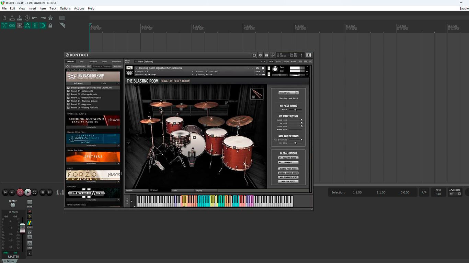This screenshot has width=469, height=263.
Task: Start recording with the transport record button
Action: (20, 192)
